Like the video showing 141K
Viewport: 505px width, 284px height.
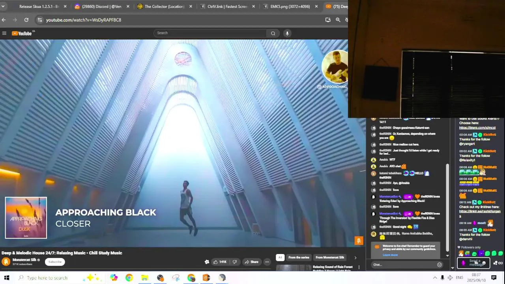pyautogui.click(x=219, y=262)
